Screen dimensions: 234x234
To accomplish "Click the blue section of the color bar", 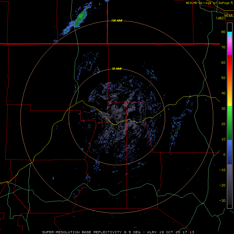I will click(x=230, y=152).
